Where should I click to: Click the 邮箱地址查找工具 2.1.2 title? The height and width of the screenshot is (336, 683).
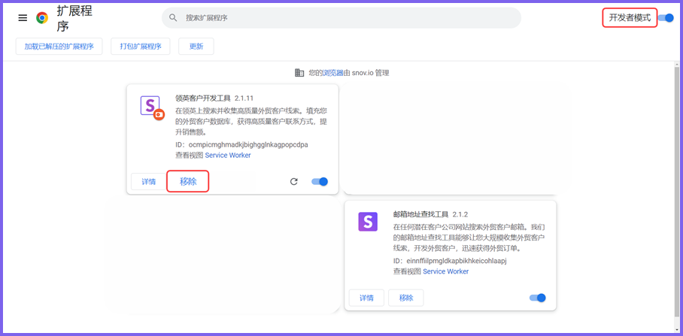coord(430,214)
